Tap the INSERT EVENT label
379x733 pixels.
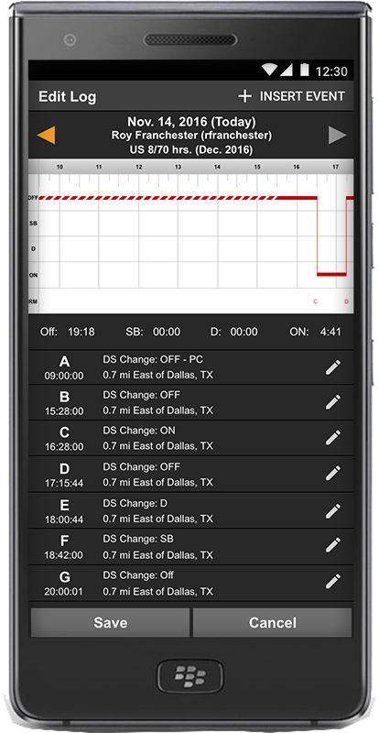302,96
